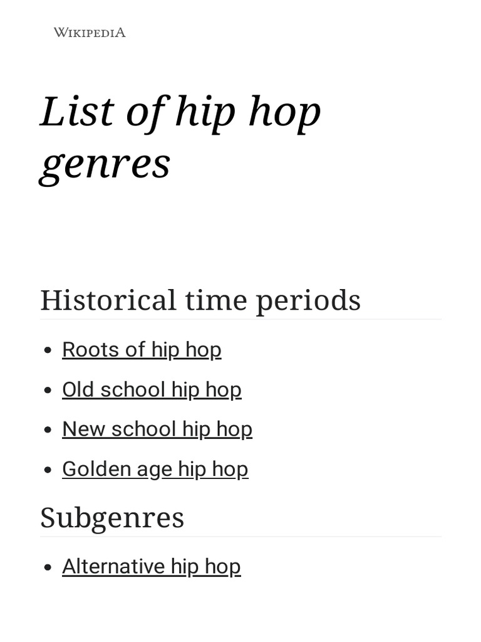481x642 pixels.
Task: Click the bullet beside Roots of hip hop
Action: coord(49,351)
